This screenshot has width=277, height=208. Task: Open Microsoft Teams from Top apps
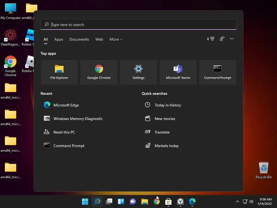pyautogui.click(x=178, y=72)
